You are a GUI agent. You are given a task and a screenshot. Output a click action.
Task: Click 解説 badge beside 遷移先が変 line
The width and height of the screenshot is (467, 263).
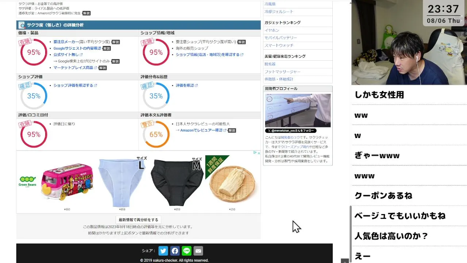tap(86, 13)
